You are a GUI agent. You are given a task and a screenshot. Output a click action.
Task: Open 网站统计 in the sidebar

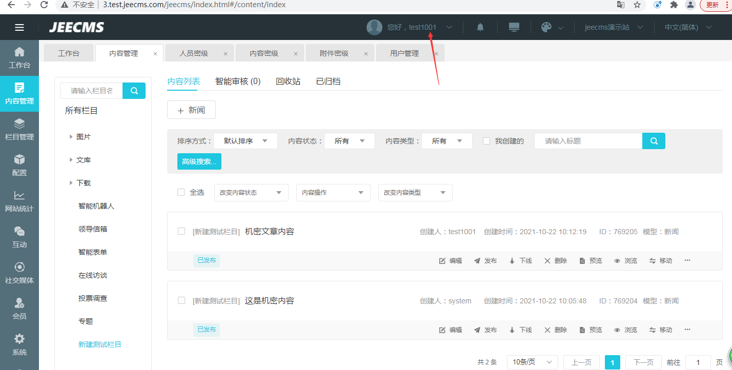19,201
